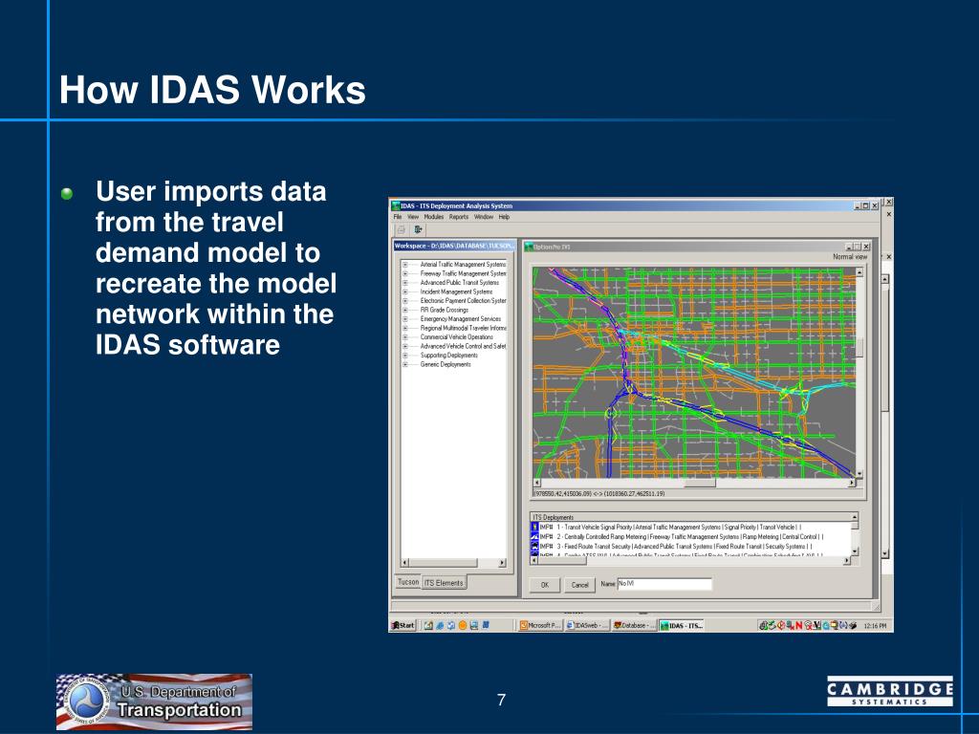This screenshot has width=979, height=734.
Task: Click the OK button
Action: coord(544,585)
